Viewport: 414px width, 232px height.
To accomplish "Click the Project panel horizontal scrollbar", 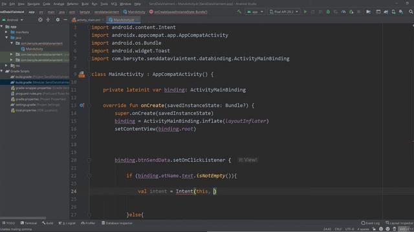I will click(x=23, y=218).
